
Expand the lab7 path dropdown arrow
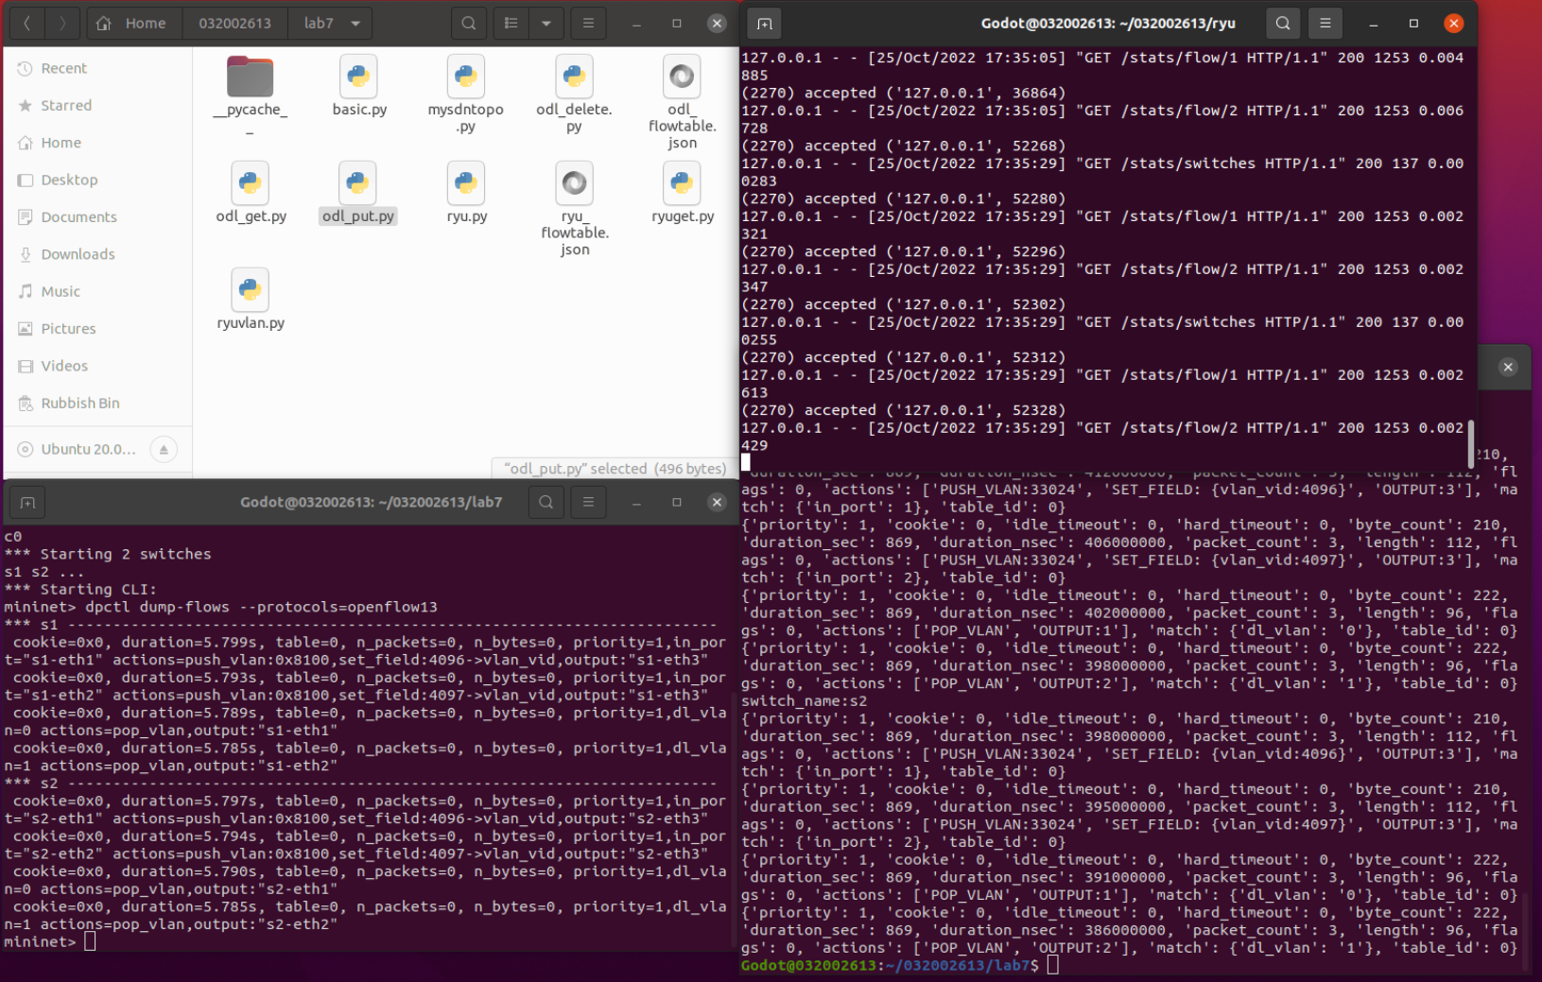tap(355, 24)
